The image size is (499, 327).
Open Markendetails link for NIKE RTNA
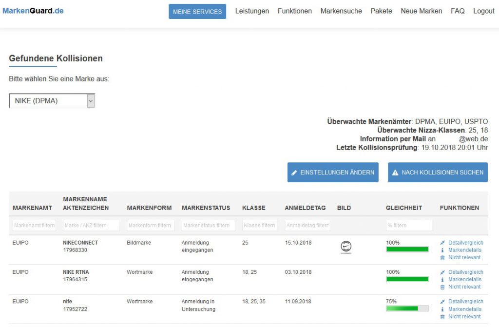point(464,280)
